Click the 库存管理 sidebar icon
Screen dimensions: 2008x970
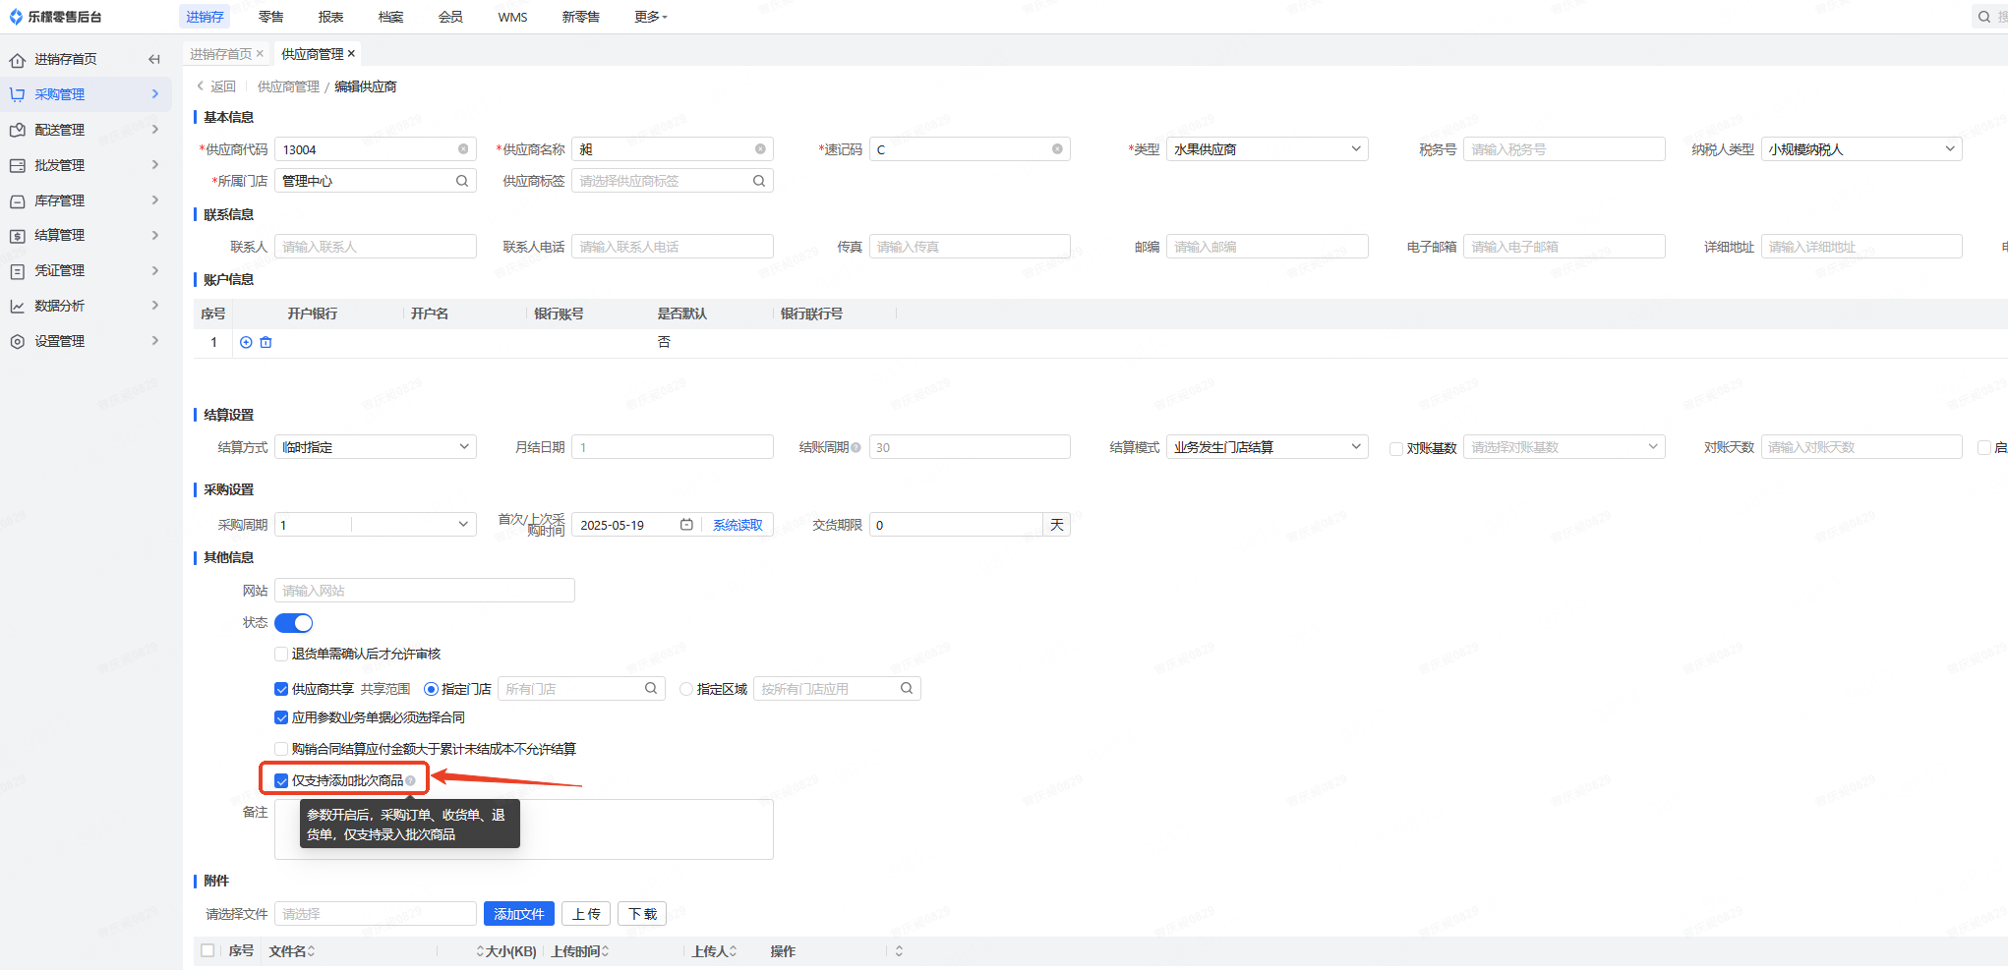click(x=17, y=200)
